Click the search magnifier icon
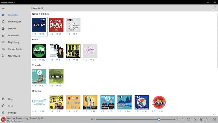 tap(215, 8)
